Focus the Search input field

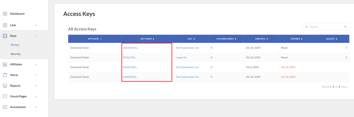tap(326, 27)
